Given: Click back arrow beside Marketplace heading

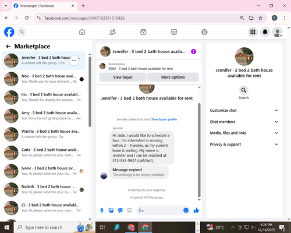Looking at the screenshot, I should [8, 46].
